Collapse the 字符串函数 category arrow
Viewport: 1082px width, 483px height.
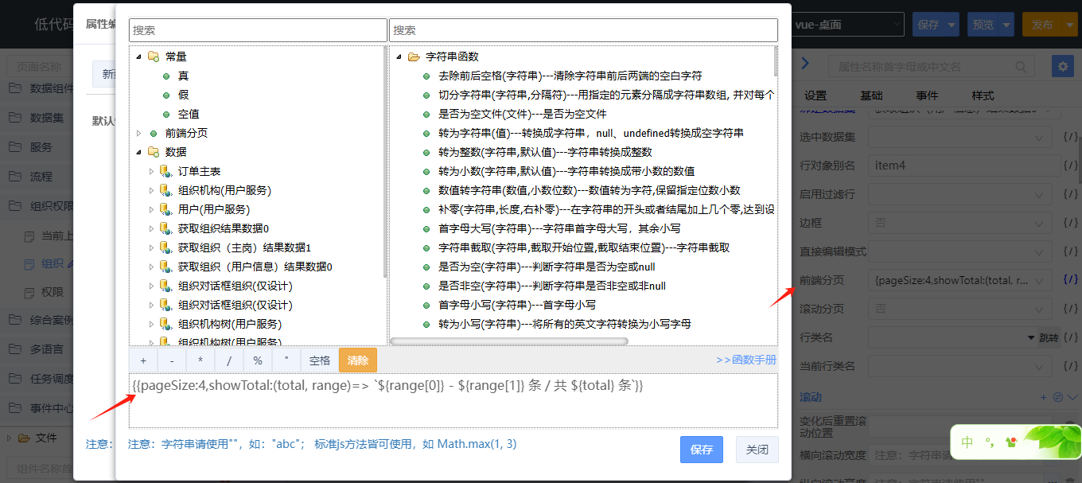[399, 56]
